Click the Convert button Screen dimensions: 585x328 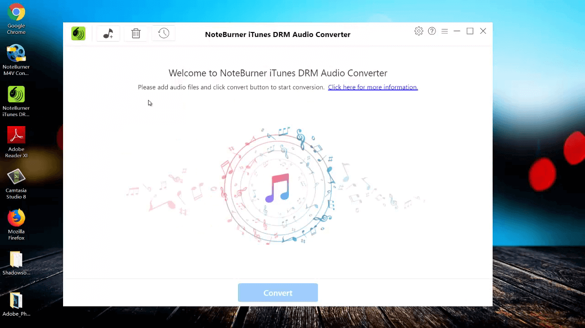tap(278, 293)
